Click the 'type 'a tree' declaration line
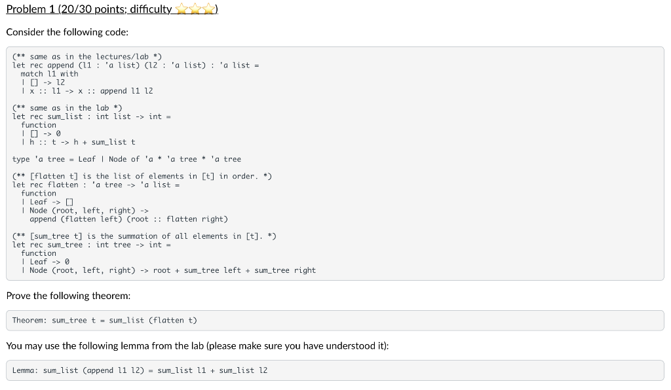Viewport: 671px width, 390px height. pos(126,159)
